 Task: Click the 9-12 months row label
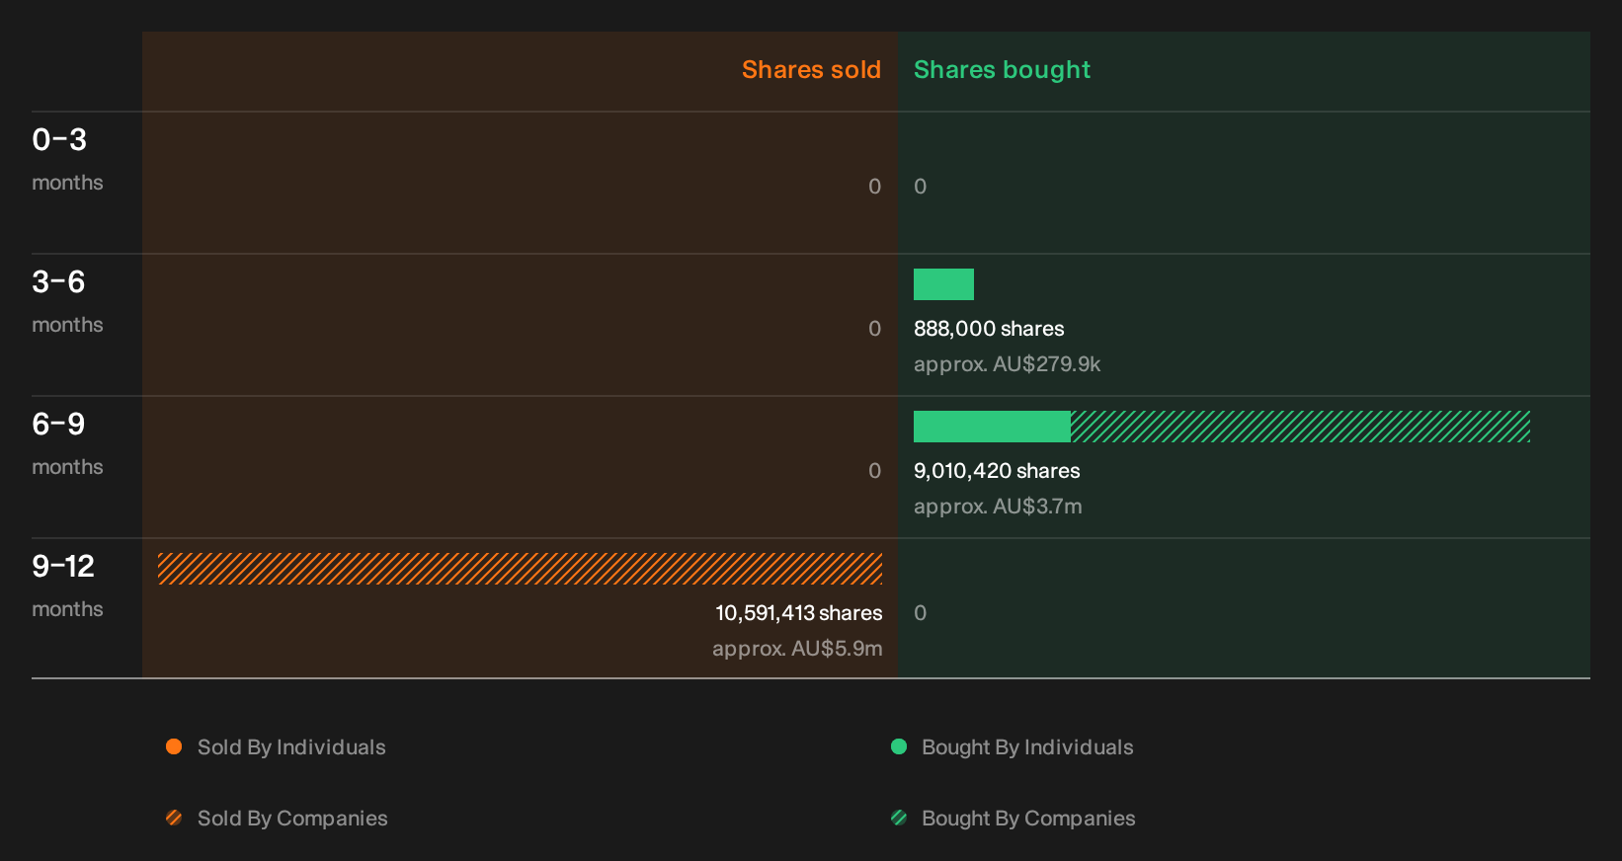click(67, 587)
